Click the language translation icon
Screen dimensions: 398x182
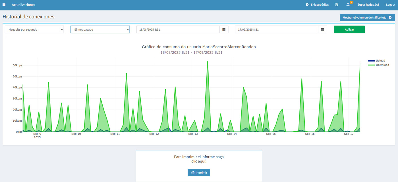click(337, 5)
